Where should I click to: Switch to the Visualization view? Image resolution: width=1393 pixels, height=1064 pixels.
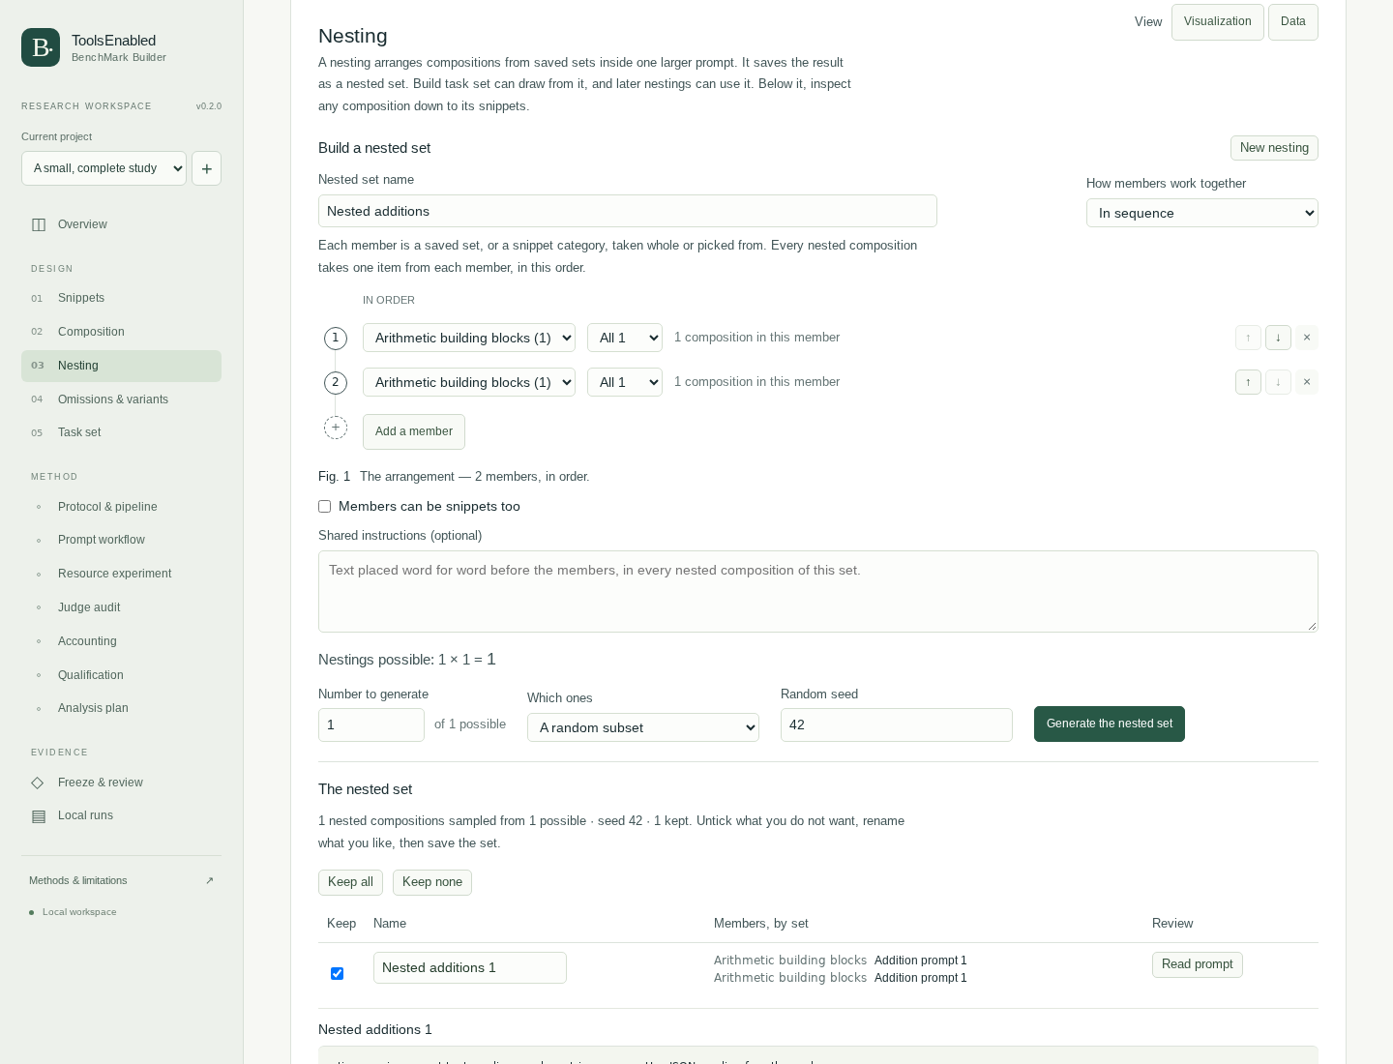pyautogui.click(x=1218, y=22)
